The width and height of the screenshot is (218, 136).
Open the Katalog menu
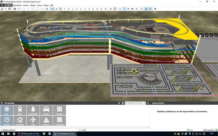point(33,5)
